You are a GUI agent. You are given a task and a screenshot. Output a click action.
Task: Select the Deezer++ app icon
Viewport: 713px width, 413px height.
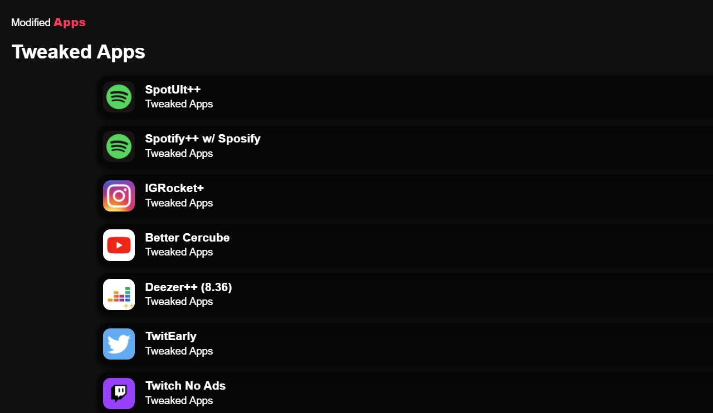click(119, 294)
